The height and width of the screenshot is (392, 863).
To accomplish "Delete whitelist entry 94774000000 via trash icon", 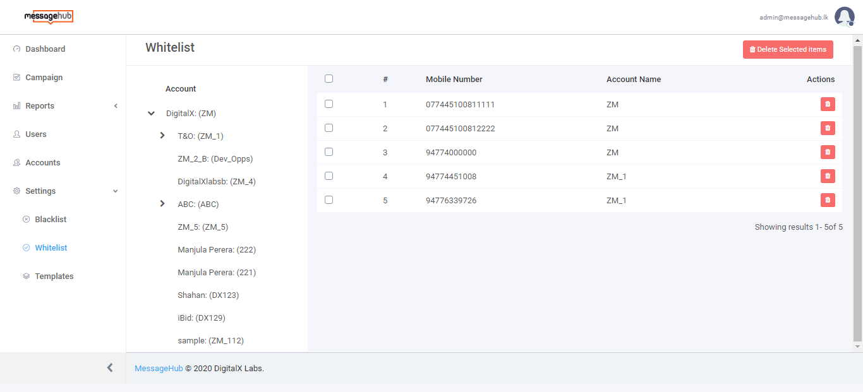I will pos(827,152).
